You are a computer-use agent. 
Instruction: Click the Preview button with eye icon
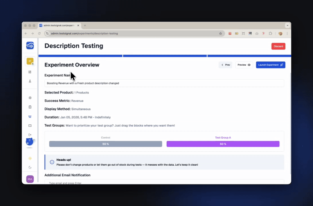[244, 65]
